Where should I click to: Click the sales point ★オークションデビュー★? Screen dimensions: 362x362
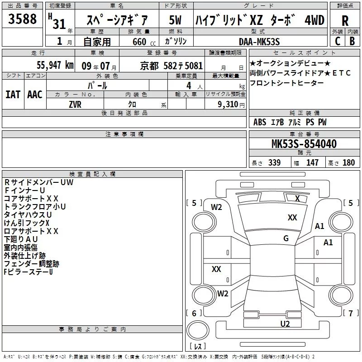290,63
